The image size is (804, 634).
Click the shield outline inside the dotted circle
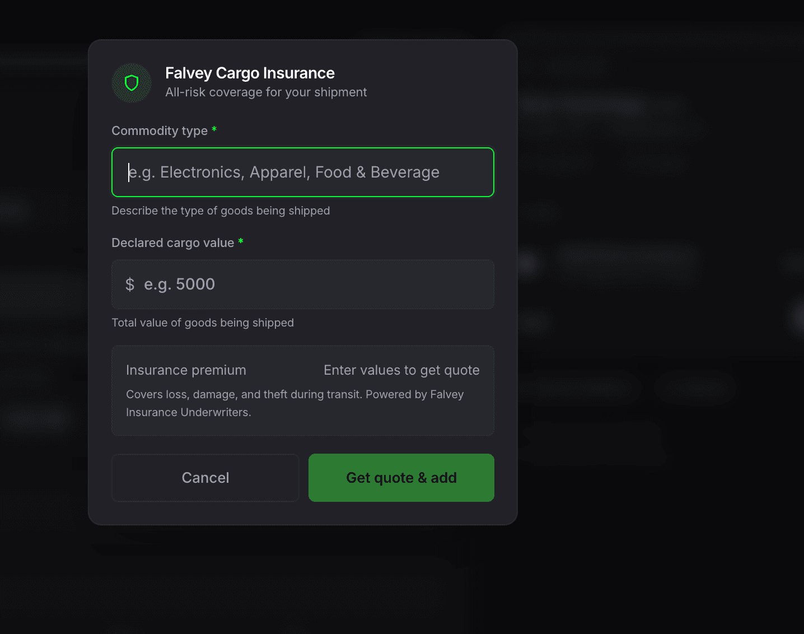132,83
